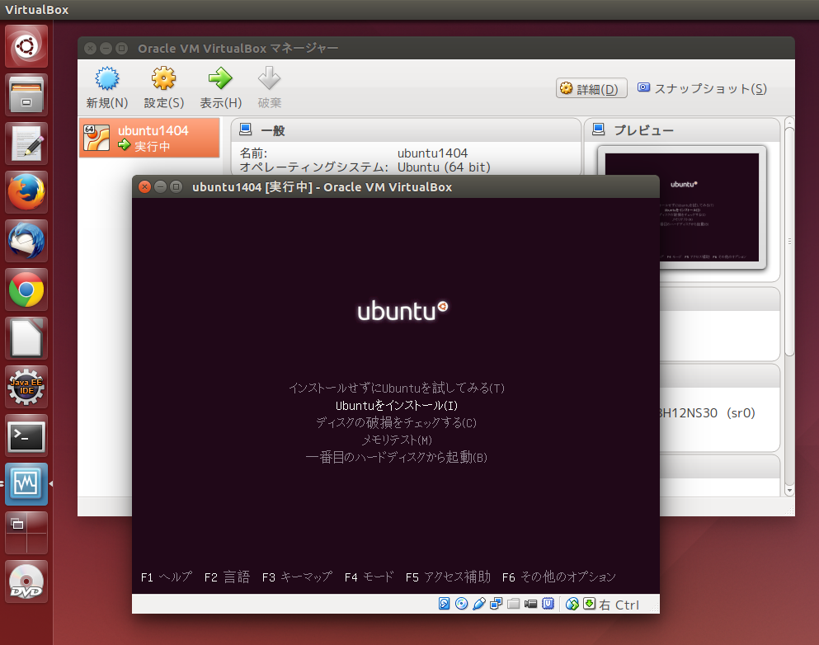The height and width of the screenshot is (645, 819).
Task: Select インストールせずにUbuntuを試してみる(T) boot option
Action: [397, 388]
